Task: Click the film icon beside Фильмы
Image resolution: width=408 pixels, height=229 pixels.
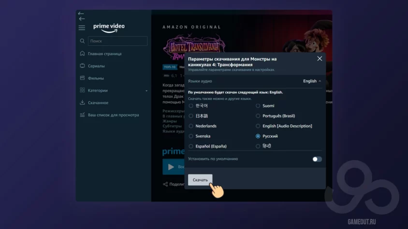Action: (x=82, y=78)
